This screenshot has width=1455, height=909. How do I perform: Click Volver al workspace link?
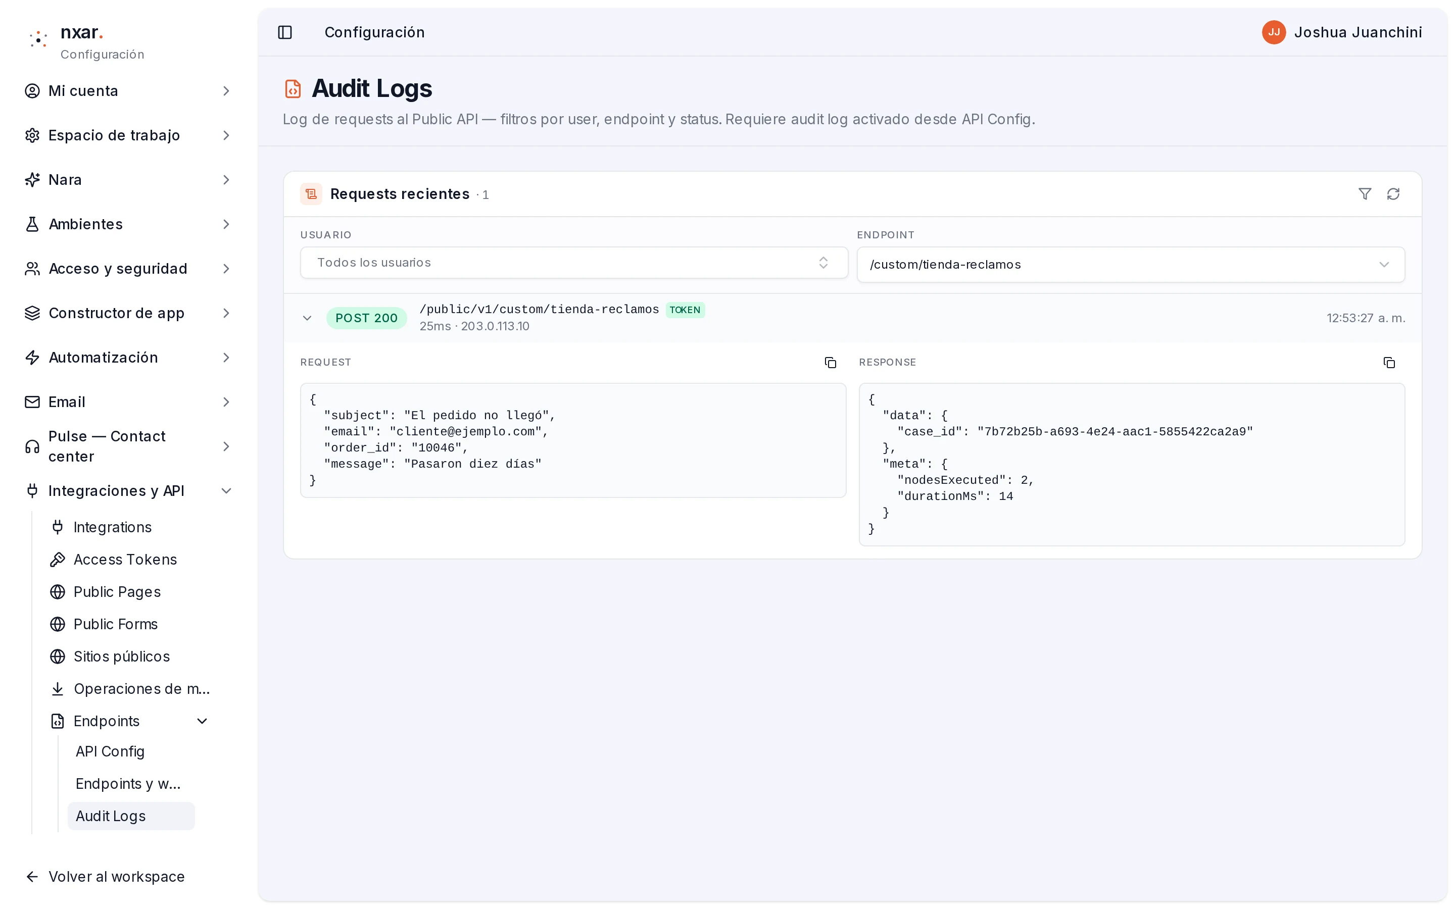[117, 877]
